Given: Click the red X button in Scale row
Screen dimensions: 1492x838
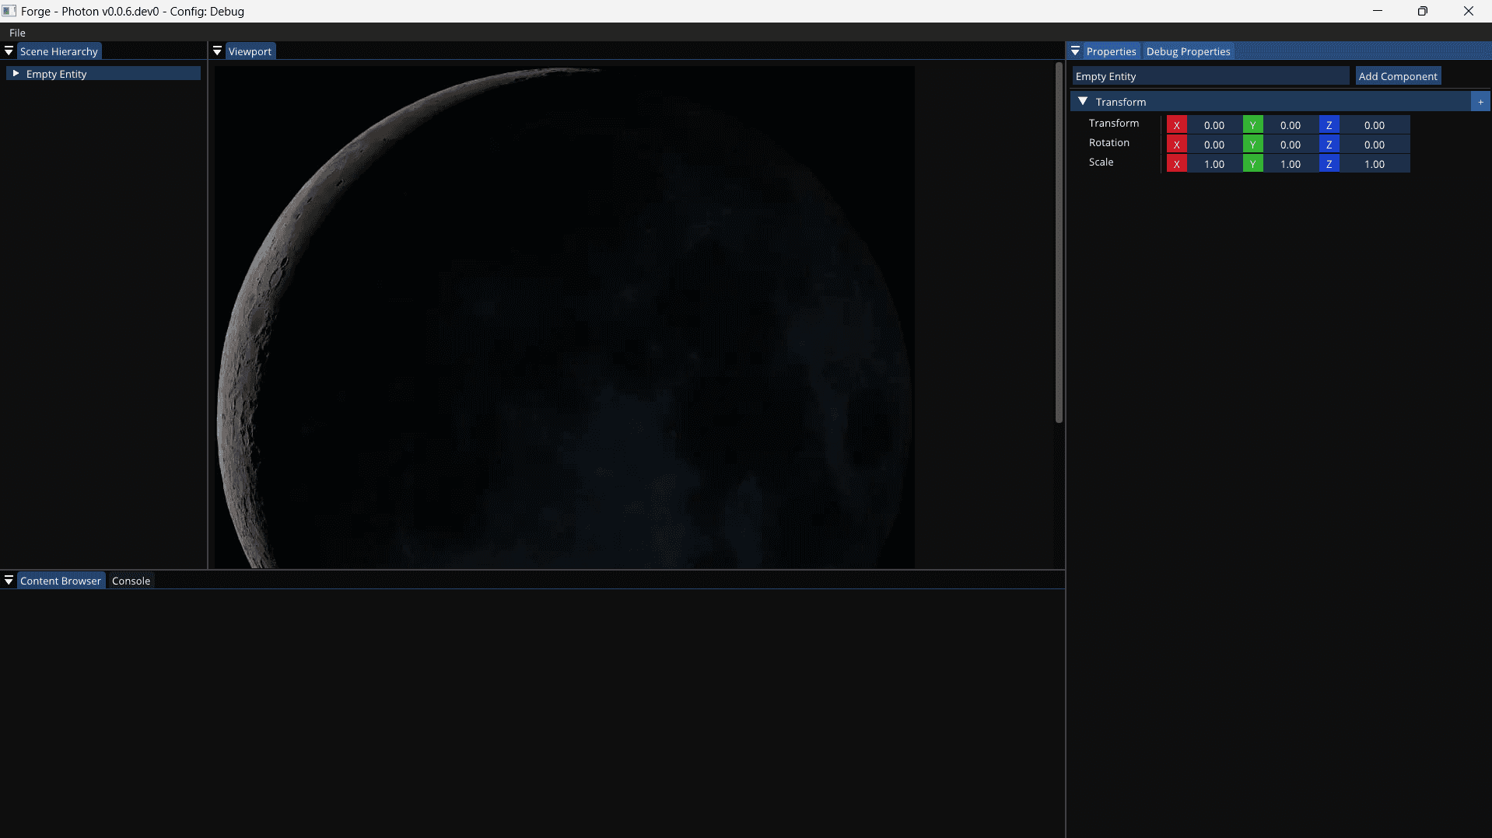Looking at the screenshot, I should pyautogui.click(x=1176, y=164).
